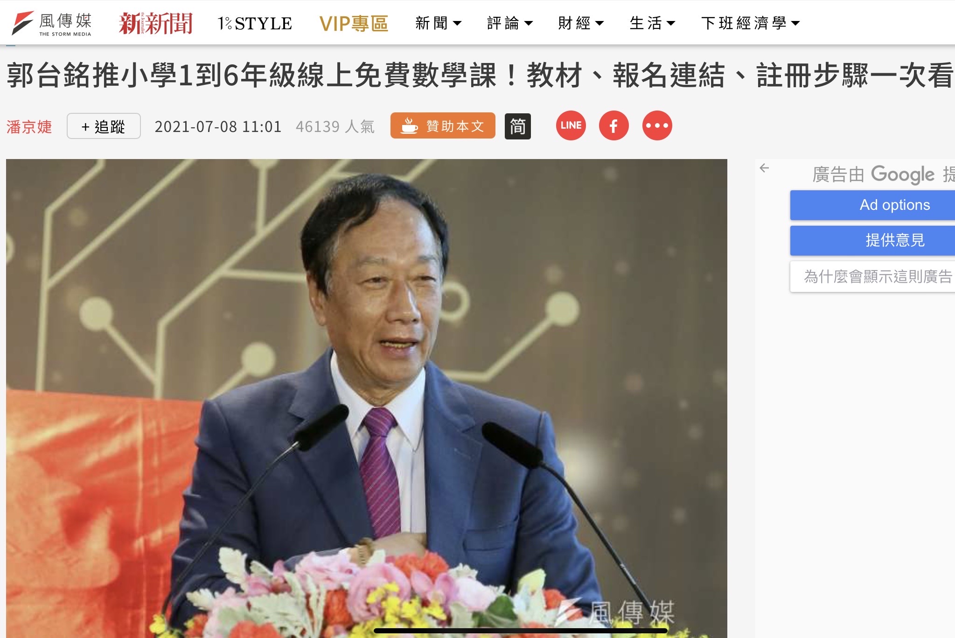The height and width of the screenshot is (638, 955).
Task: Click the Ad options button
Action: pyautogui.click(x=872, y=205)
